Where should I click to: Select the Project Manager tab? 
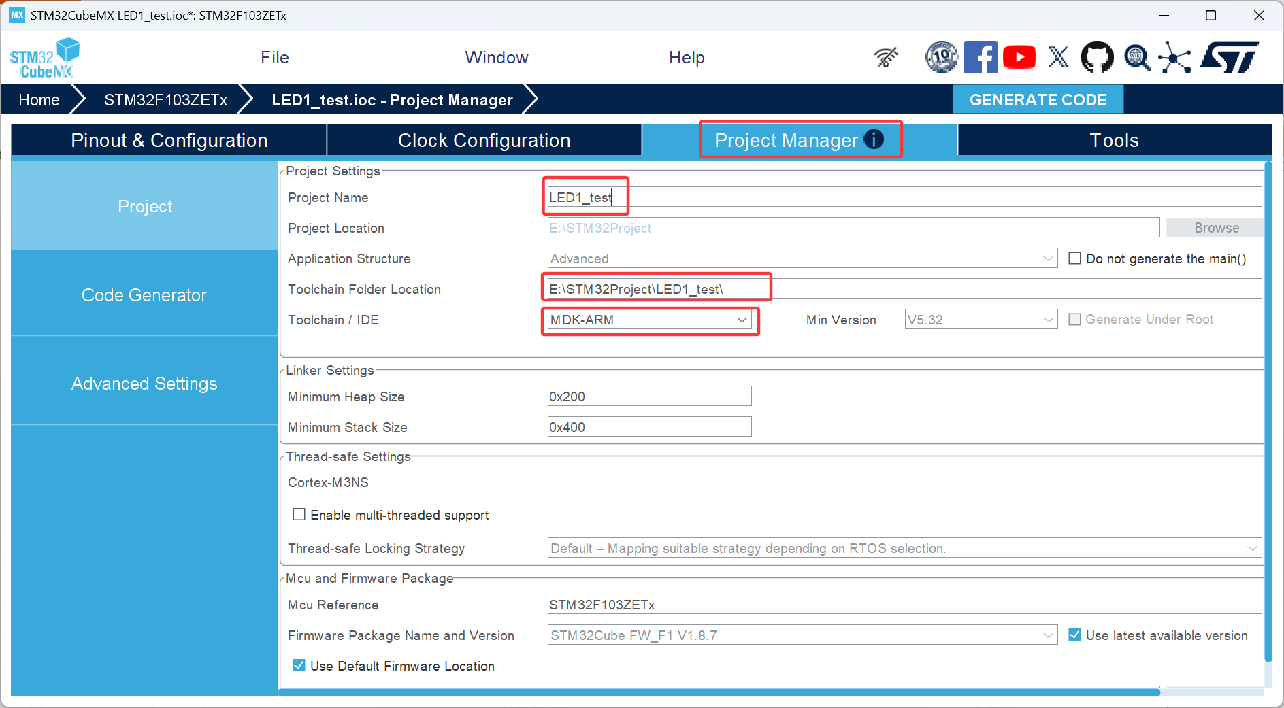tap(800, 140)
